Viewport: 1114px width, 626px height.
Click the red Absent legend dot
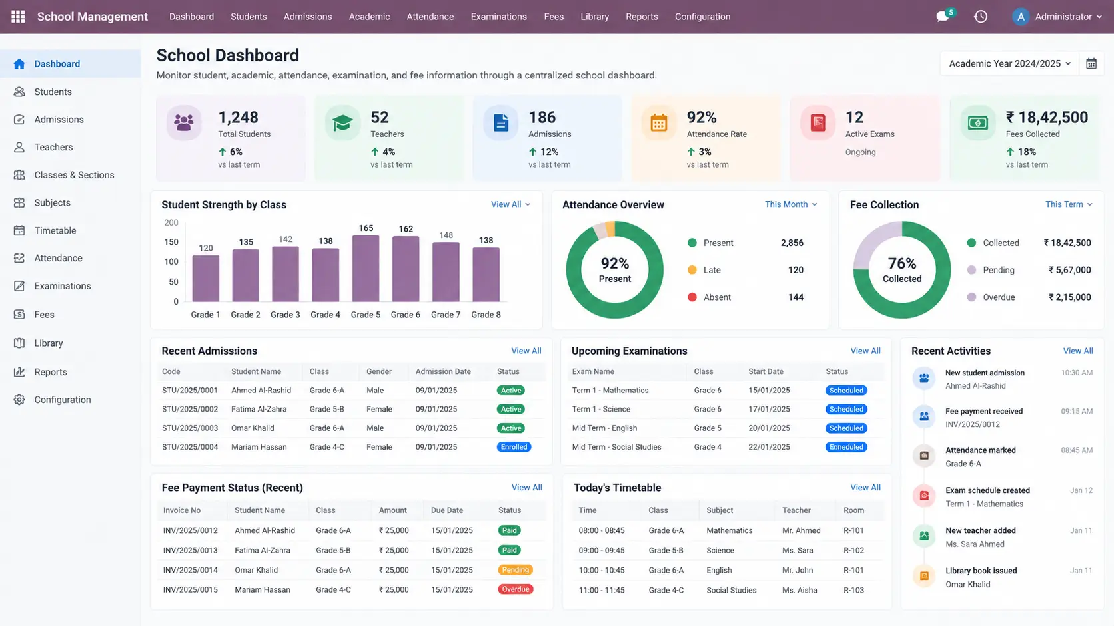pyautogui.click(x=692, y=297)
